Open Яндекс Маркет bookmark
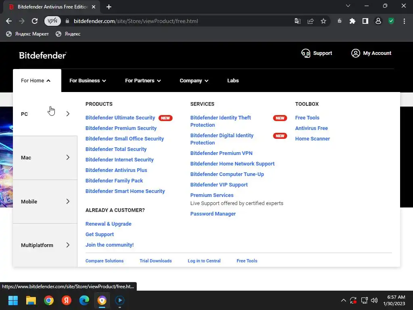Image resolution: width=413 pixels, height=310 pixels. [x=27, y=34]
